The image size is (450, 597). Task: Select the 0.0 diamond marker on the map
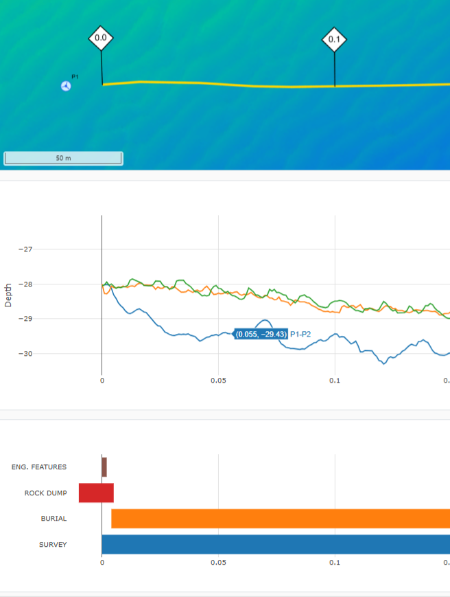coord(101,38)
